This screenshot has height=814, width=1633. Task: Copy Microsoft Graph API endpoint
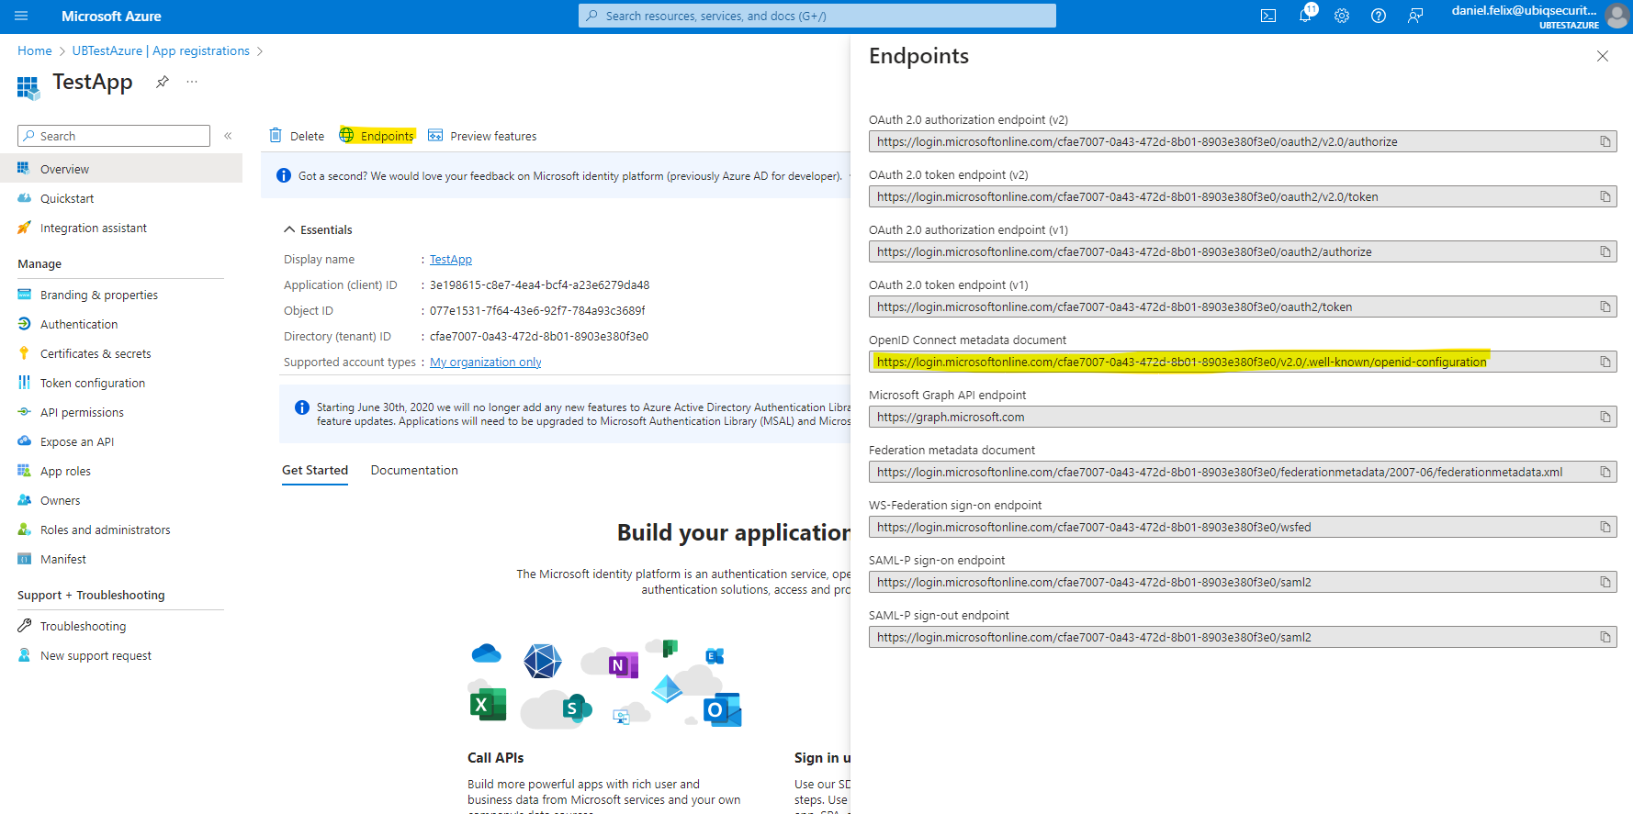click(x=1605, y=417)
